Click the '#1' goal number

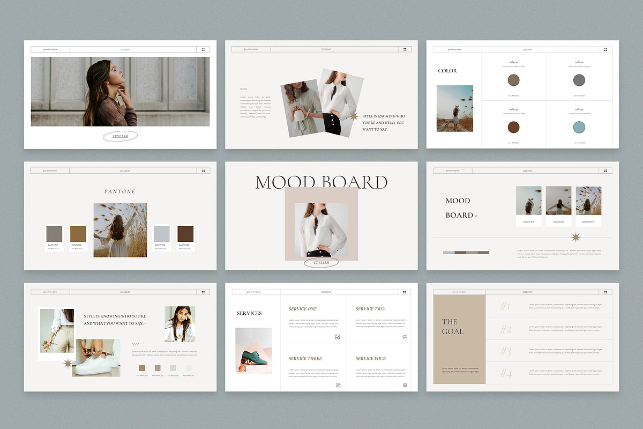[x=505, y=307]
